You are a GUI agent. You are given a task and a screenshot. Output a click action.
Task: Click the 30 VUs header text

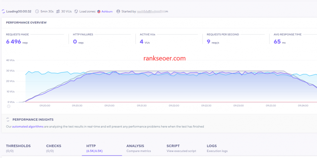[x=66, y=12]
